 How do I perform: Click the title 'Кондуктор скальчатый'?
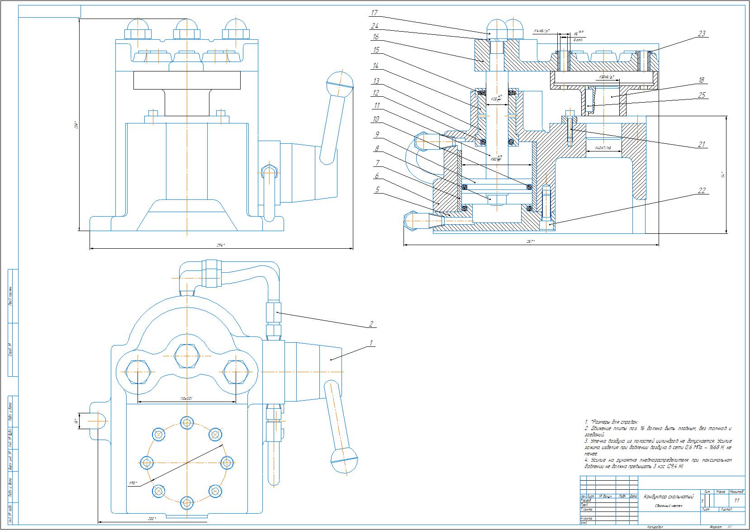[x=669, y=497]
